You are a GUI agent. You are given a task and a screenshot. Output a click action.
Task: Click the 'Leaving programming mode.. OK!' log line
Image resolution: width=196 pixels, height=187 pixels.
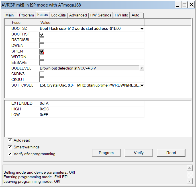click(x=32, y=182)
